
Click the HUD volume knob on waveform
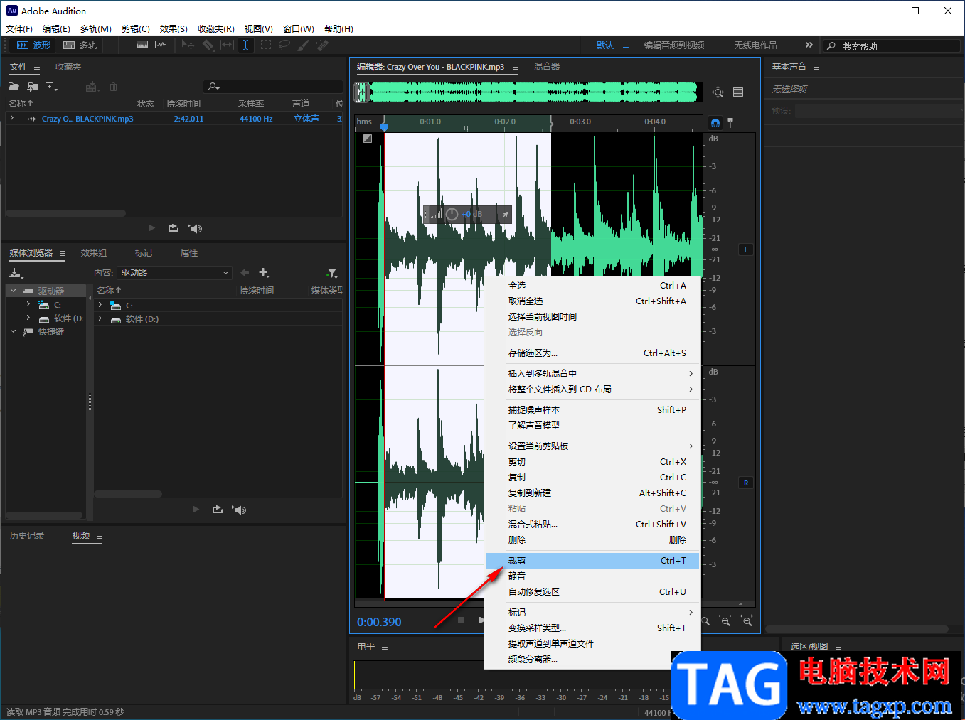click(452, 214)
